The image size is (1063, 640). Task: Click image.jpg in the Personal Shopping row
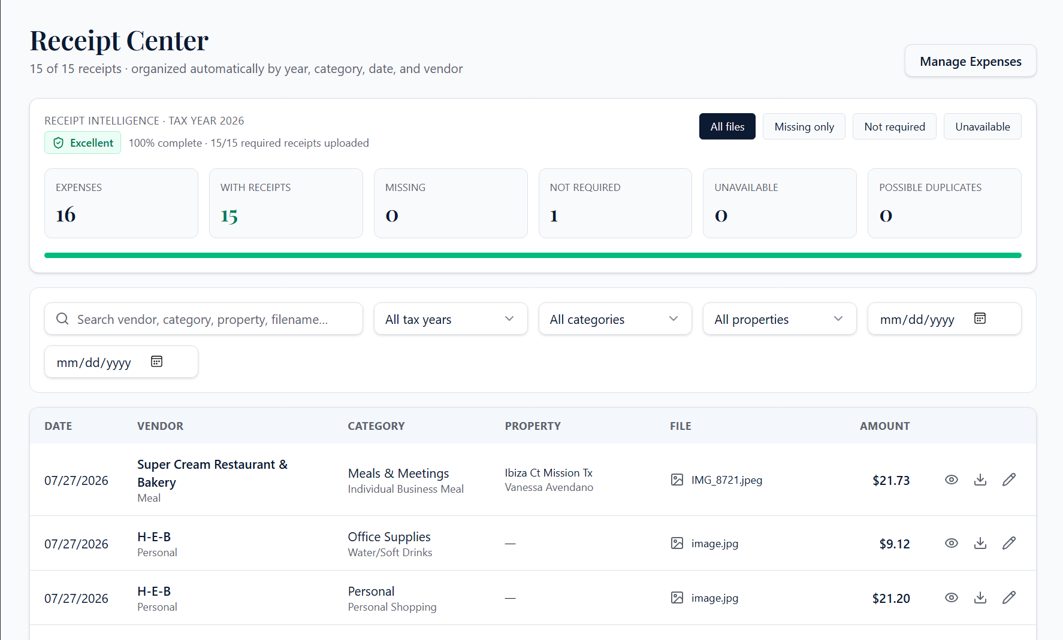point(715,597)
